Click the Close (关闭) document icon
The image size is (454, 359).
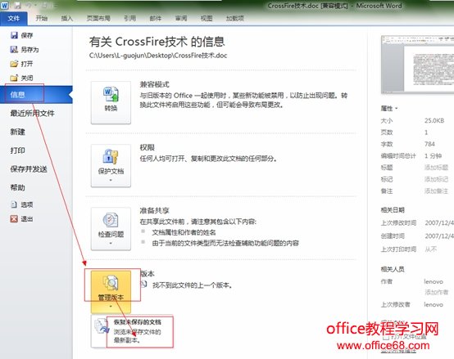[14, 78]
